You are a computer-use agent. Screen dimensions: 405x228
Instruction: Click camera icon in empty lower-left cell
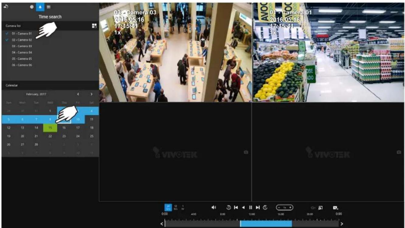click(246, 152)
